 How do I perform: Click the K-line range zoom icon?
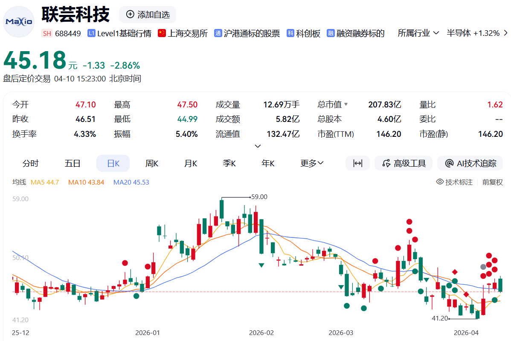(x=357, y=163)
